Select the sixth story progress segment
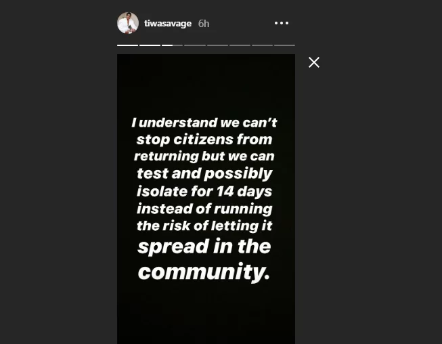The height and width of the screenshot is (344, 442). point(240,45)
